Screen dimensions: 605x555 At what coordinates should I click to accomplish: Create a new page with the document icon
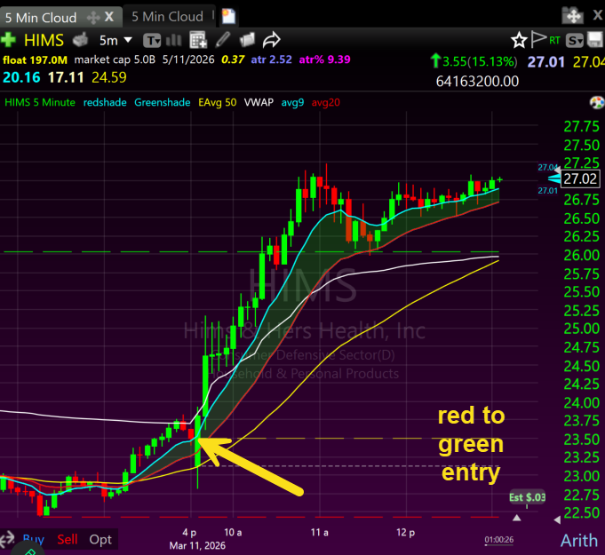pos(228,17)
